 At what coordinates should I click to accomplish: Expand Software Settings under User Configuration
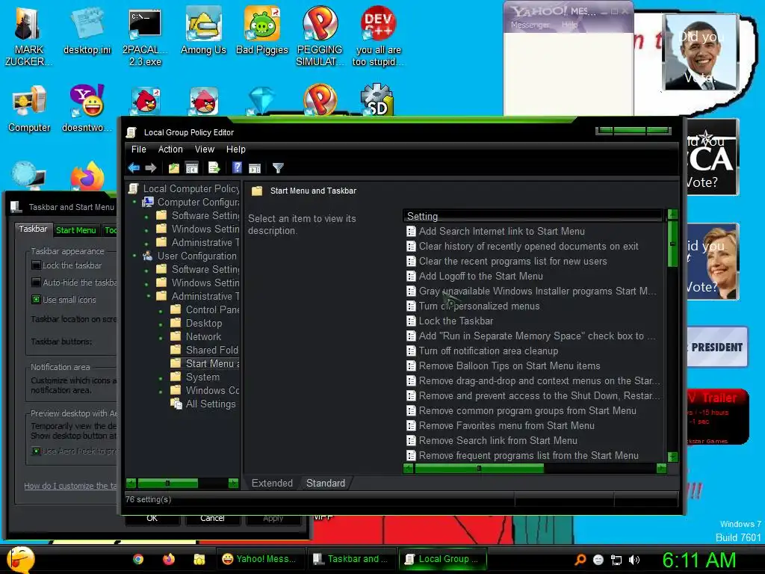coord(147,269)
